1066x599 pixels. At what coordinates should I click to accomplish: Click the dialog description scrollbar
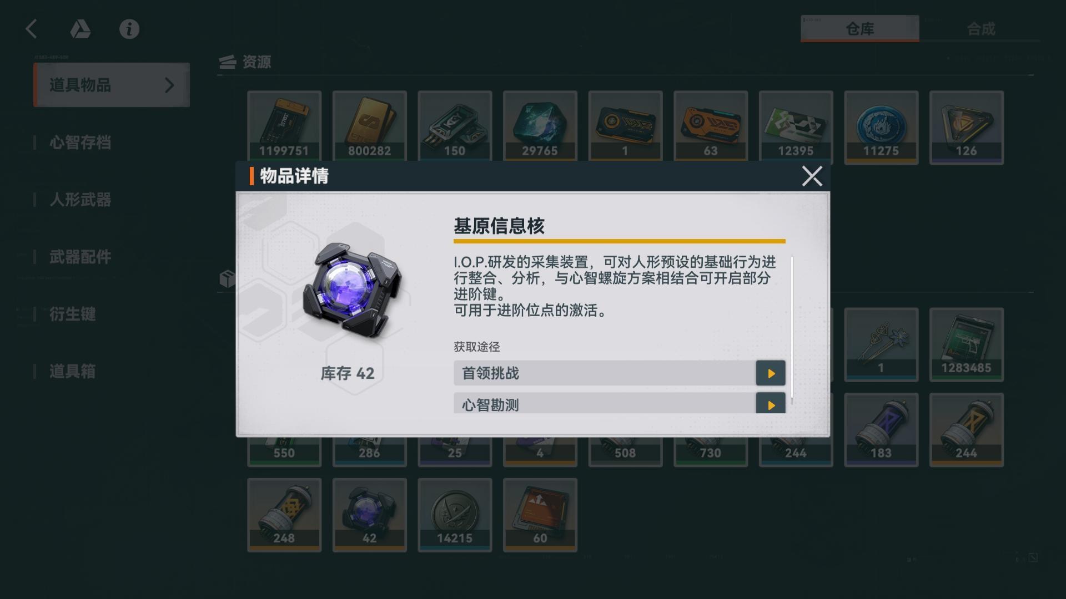(x=792, y=327)
